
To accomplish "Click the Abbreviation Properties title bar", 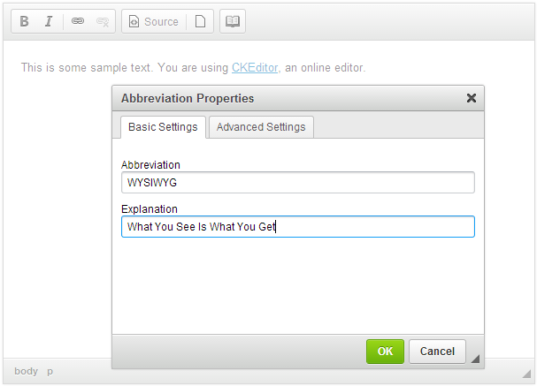I will pyautogui.click(x=283, y=98).
